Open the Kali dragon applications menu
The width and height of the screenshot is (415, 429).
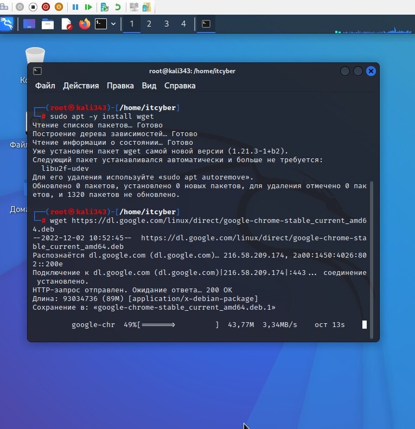coord(7,24)
